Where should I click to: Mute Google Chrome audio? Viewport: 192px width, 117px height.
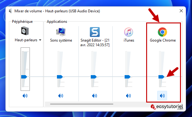click(x=162, y=96)
